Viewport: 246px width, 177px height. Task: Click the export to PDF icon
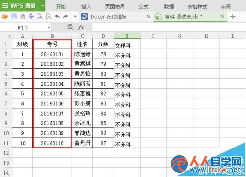23,16
